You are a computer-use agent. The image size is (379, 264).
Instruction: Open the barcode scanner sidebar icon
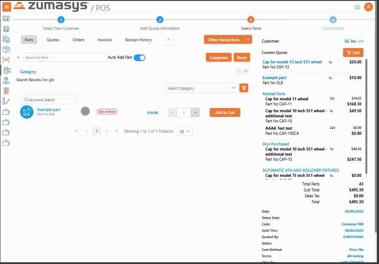click(6, 60)
